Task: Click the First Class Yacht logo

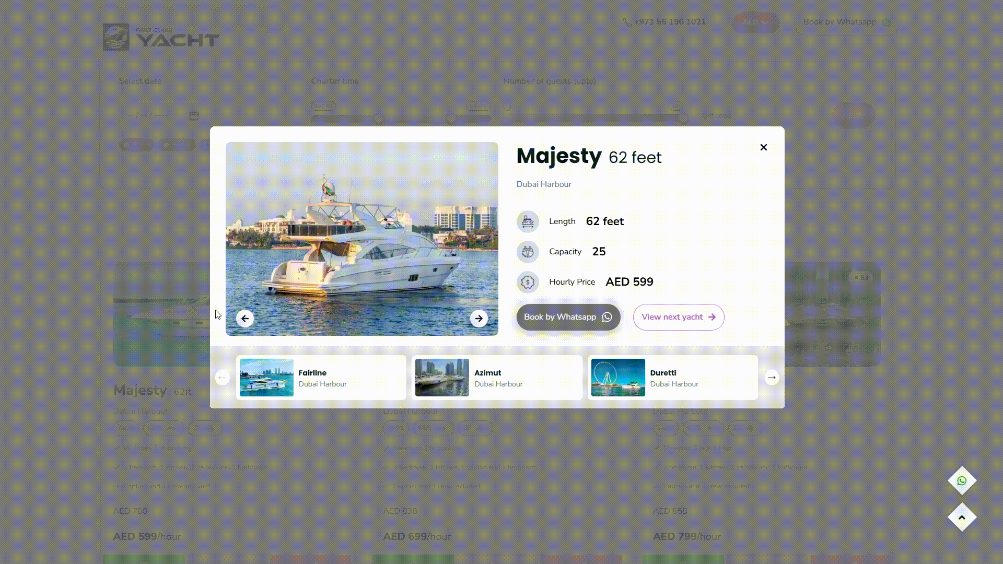Action: [161, 37]
